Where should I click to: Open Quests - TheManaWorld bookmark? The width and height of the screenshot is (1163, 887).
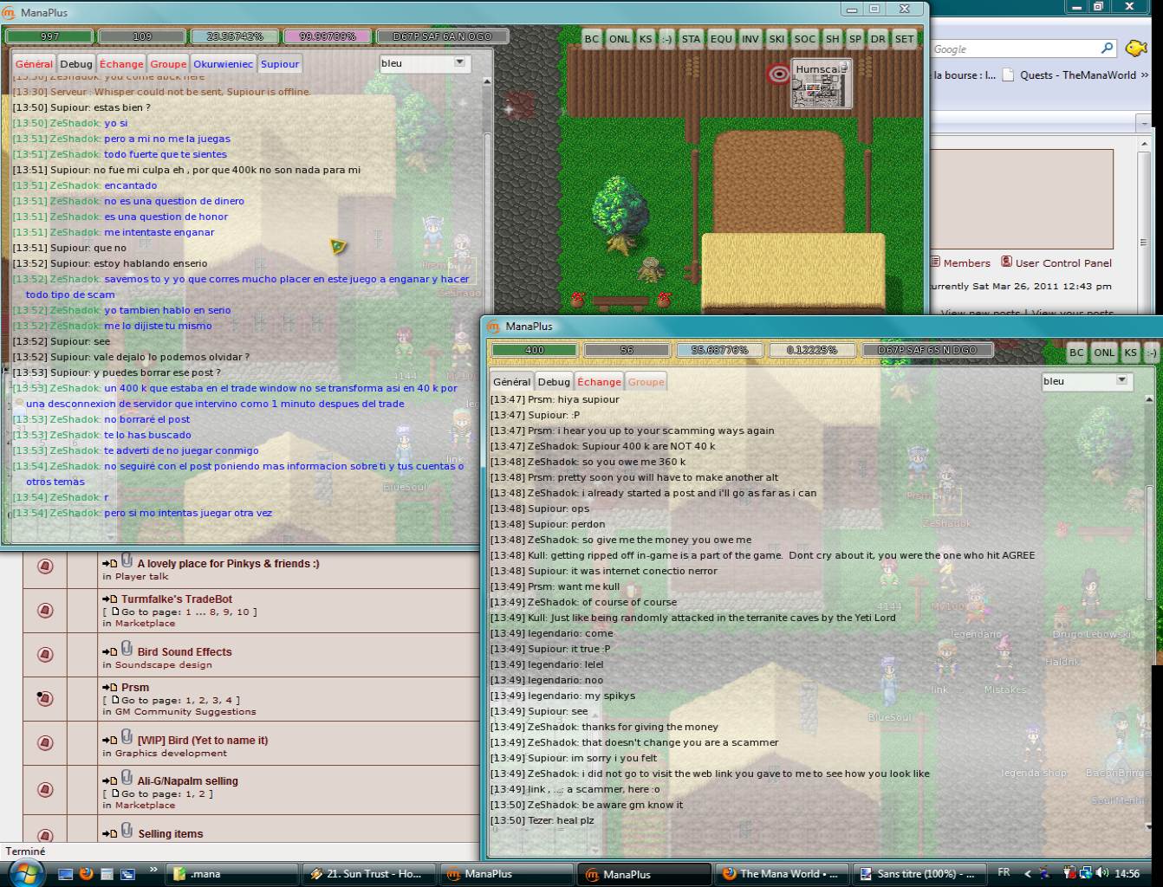click(x=1069, y=75)
